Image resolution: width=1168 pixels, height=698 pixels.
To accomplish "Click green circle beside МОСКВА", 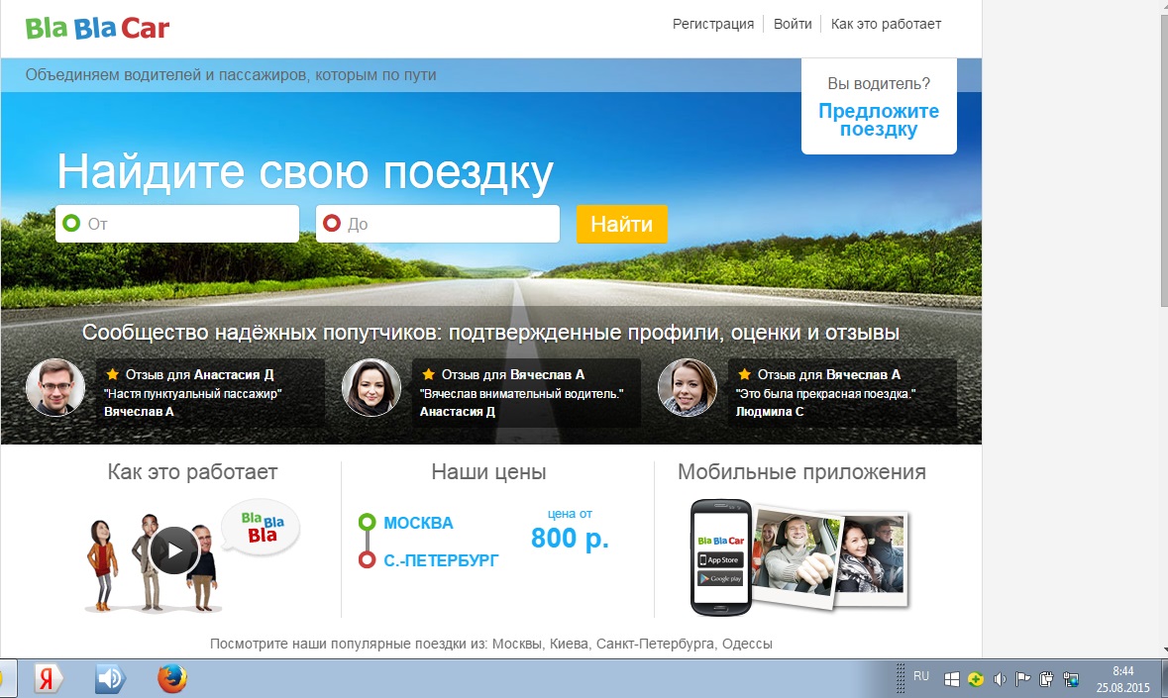I will point(367,523).
